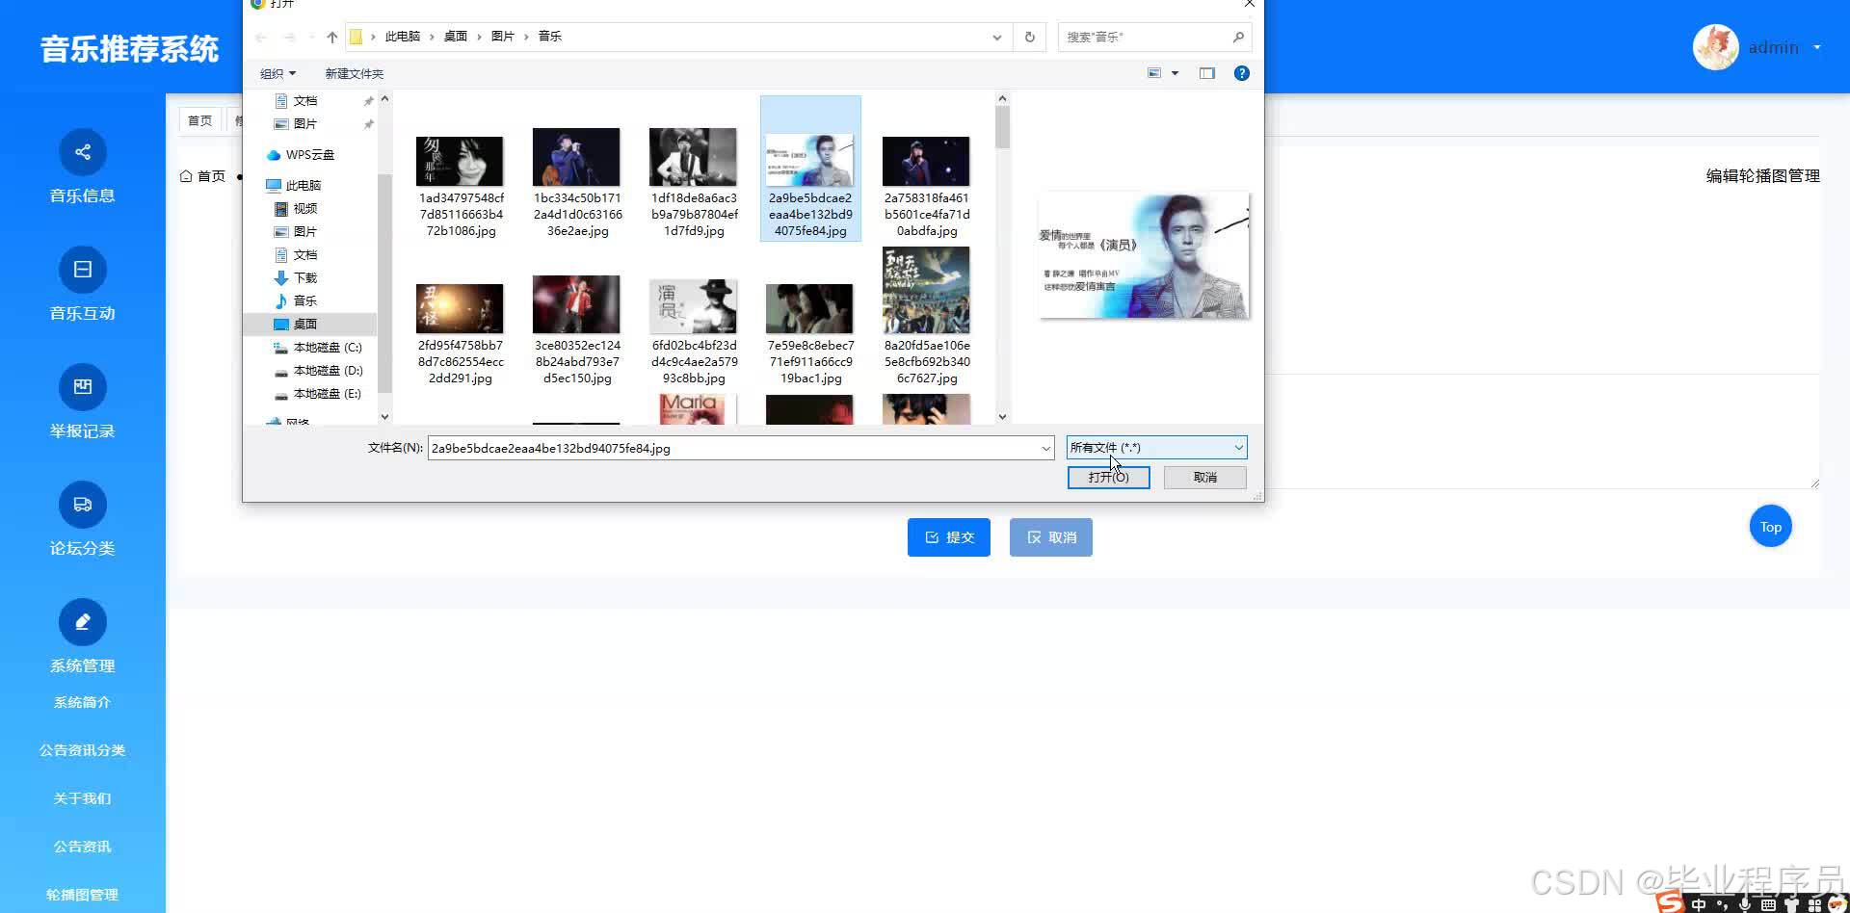1850x913 pixels.
Task: Select thumbnail 3ce80352ec124...jpg
Action: pyautogui.click(x=576, y=304)
